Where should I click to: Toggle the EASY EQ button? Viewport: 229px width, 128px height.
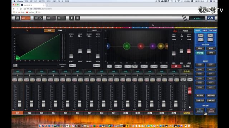pyautogui.click(x=118, y=66)
